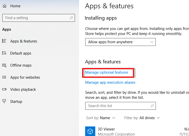
Task: Click the Apps for websites icon
Action: 4,77
